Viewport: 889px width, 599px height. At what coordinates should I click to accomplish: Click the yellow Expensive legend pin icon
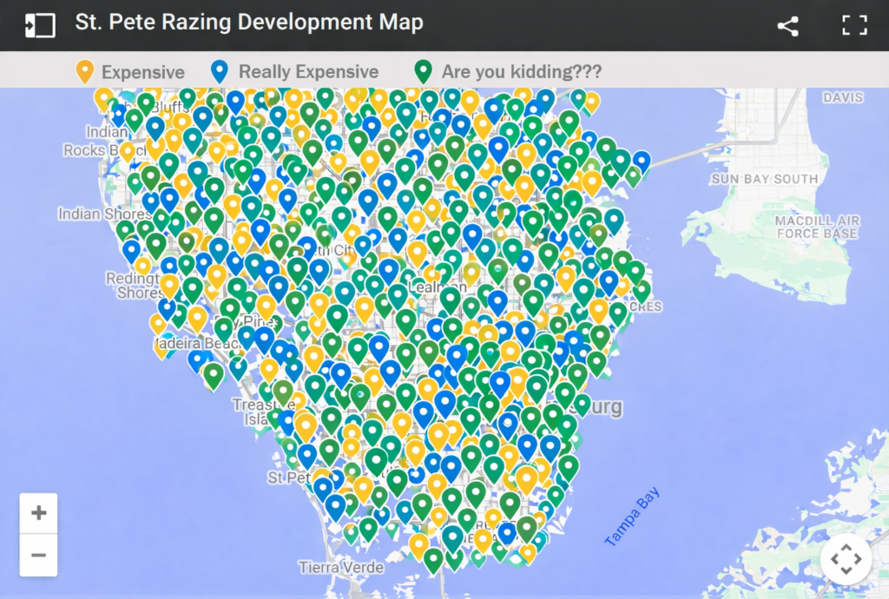(x=85, y=71)
